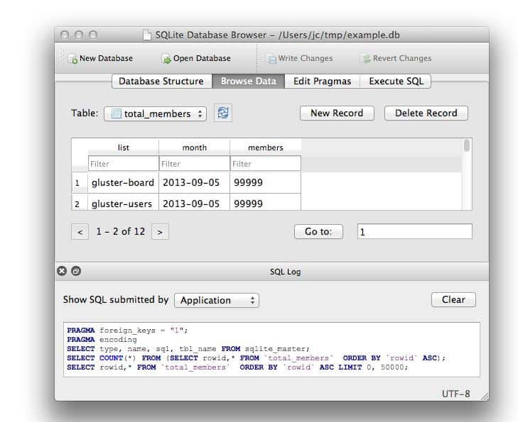Image resolution: width=518 pixels, height=422 pixels.
Task: Switch to the Database Structure tab
Action: (x=161, y=82)
